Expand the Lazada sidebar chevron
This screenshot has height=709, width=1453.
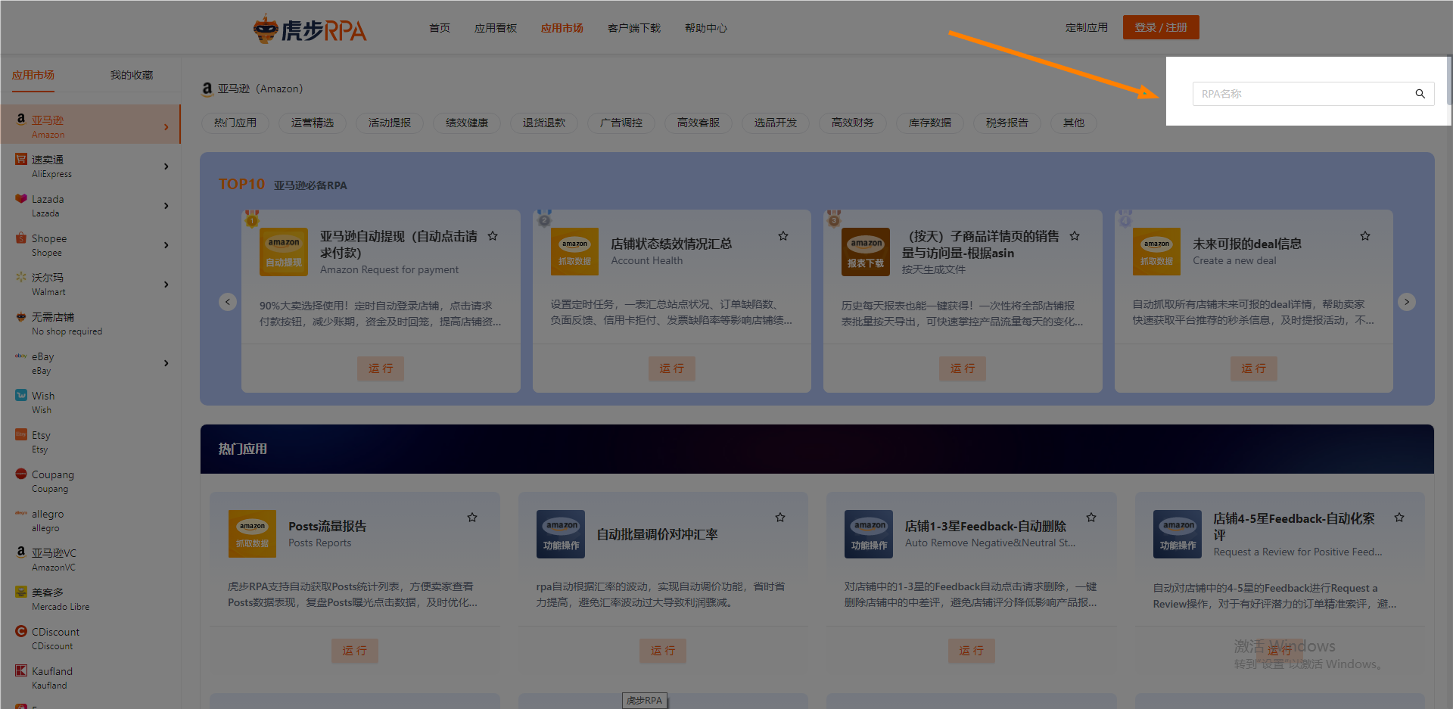pyautogui.click(x=166, y=206)
